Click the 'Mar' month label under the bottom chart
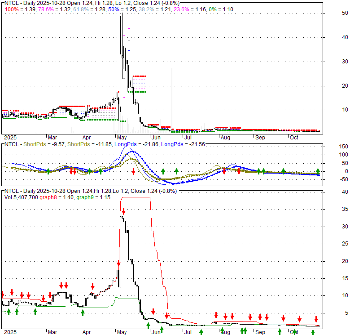This screenshot has height=335, width=350. coord(52,332)
